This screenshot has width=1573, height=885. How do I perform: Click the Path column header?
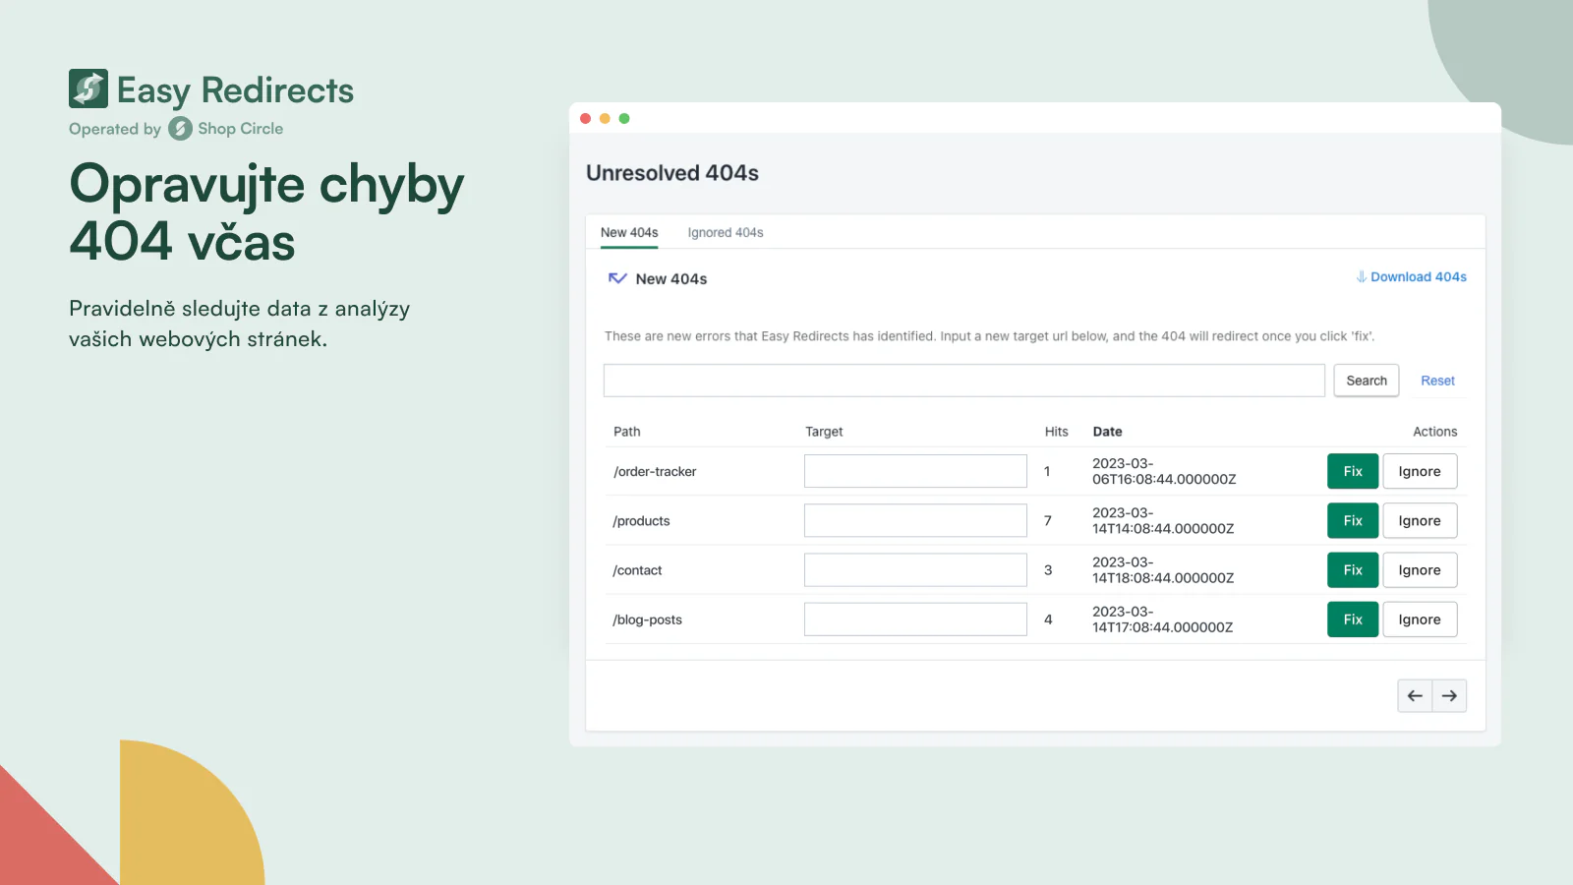click(627, 432)
